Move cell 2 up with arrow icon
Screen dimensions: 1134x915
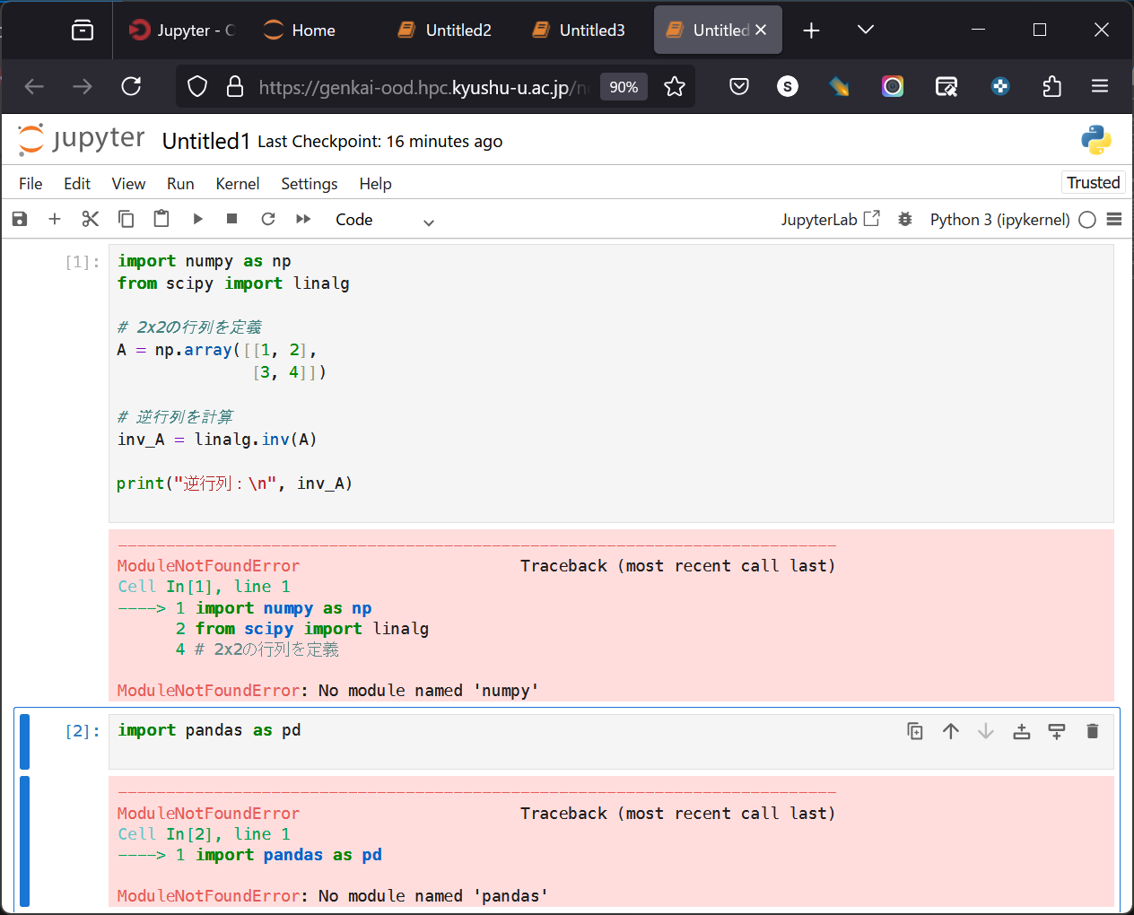[x=951, y=731]
